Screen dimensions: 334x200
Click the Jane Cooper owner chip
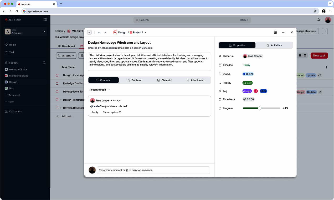coord(253,56)
